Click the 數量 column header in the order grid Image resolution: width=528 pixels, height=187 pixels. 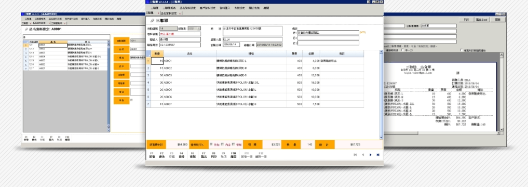[157, 54]
